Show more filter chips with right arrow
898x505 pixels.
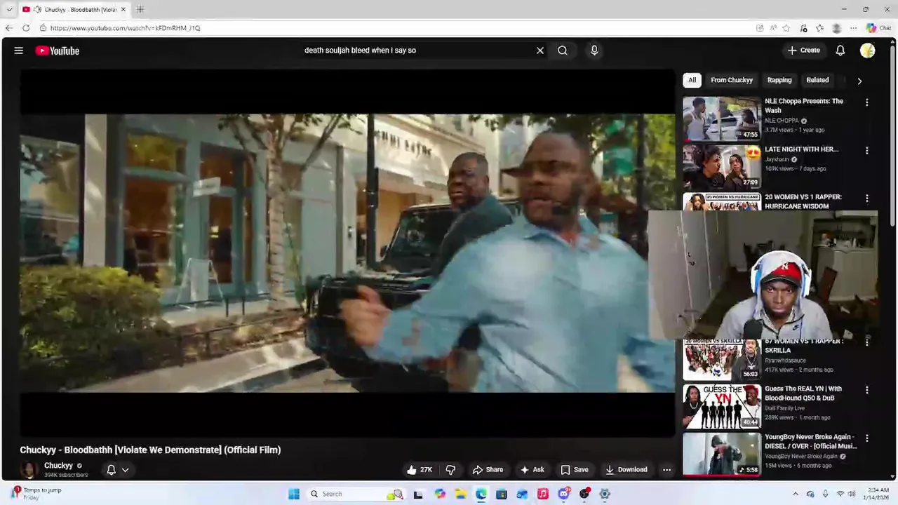click(x=859, y=81)
